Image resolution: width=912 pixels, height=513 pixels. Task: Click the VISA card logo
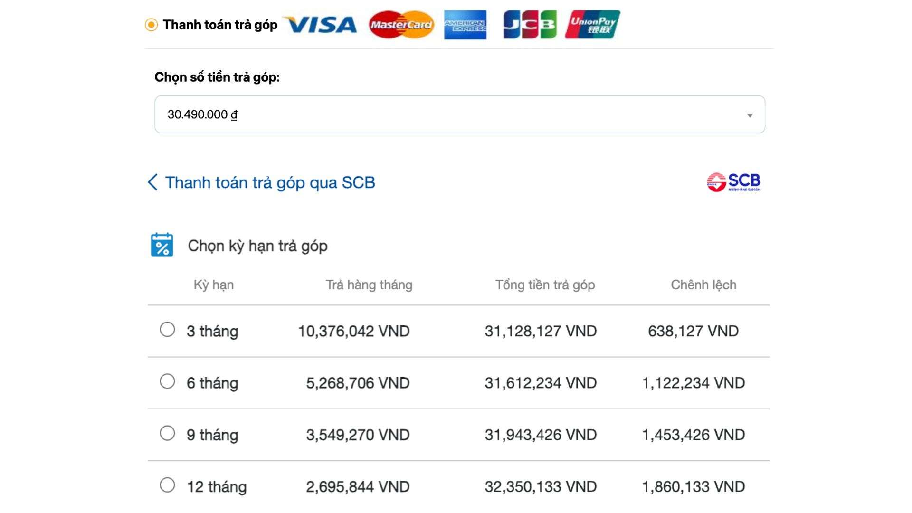click(x=321, y=25)
